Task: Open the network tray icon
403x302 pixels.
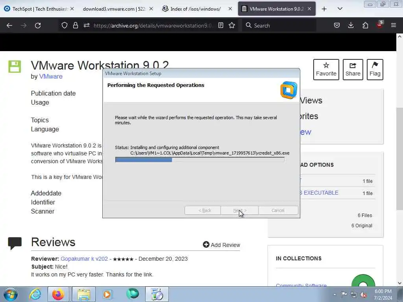Action: pyautogui.click(x=354, y=295)
